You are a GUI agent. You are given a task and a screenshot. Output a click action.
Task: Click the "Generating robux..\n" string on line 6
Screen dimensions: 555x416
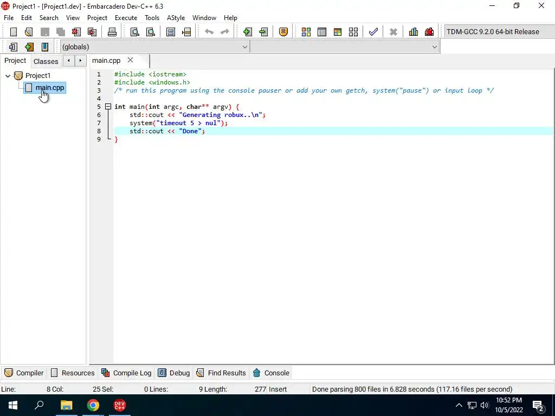[x=221, y=115]
